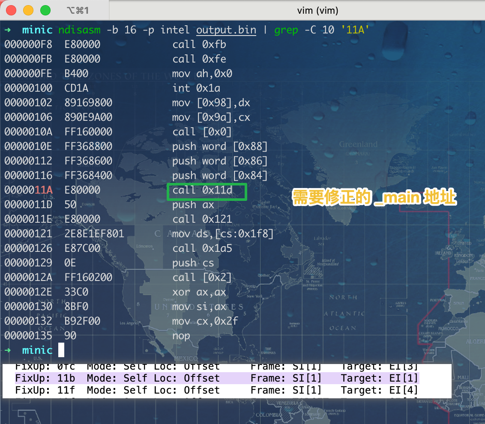Click the underlined output.bin filename
Screen dimensions: 485x424
(226, 30)
